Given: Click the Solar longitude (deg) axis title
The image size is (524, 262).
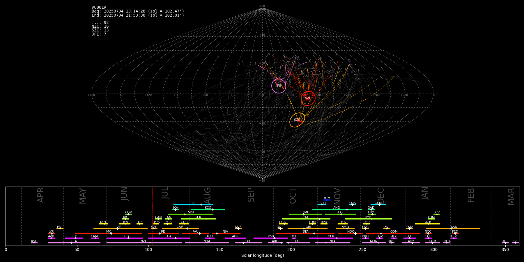Looking at the screenshot, I should (x=263, y=256).
